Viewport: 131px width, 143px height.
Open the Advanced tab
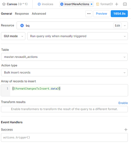(x=39, y=14)
